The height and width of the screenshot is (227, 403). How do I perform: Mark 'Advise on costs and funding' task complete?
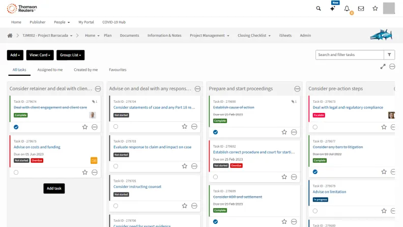16,173
